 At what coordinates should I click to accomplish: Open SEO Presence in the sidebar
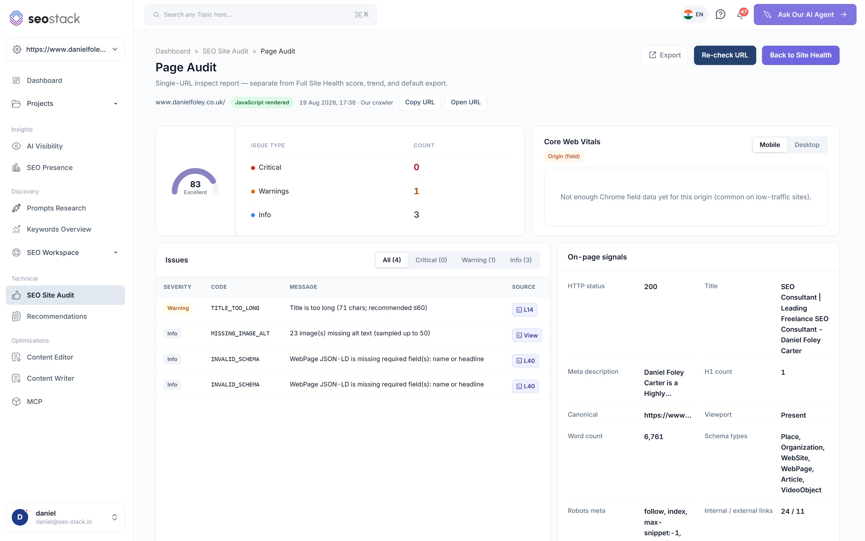(65, 168)
